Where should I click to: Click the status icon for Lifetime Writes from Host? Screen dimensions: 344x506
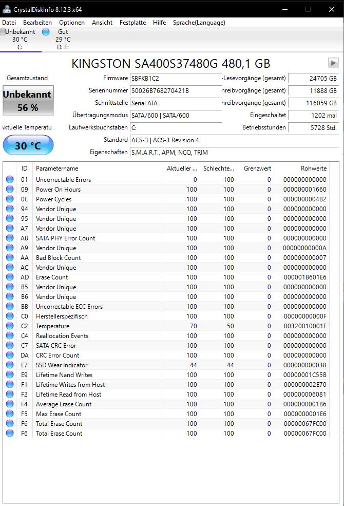(x=10, y=384)
